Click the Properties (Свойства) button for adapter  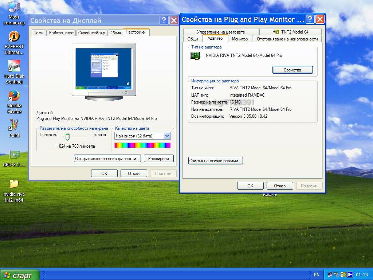click(292, 70)
